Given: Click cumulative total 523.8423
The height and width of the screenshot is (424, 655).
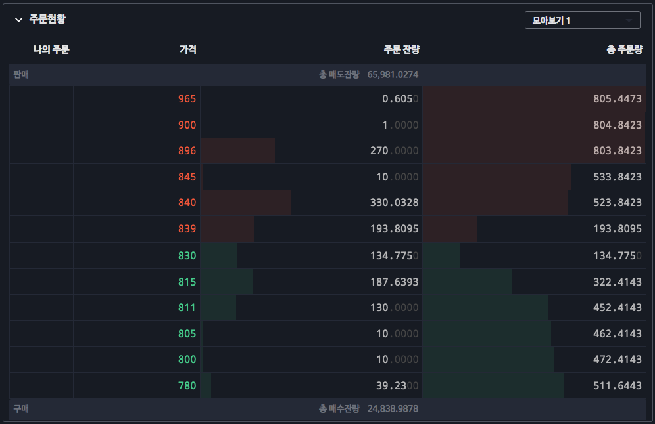Looking at the screenshot, I should pyautogui.click(x=618, y=203).
